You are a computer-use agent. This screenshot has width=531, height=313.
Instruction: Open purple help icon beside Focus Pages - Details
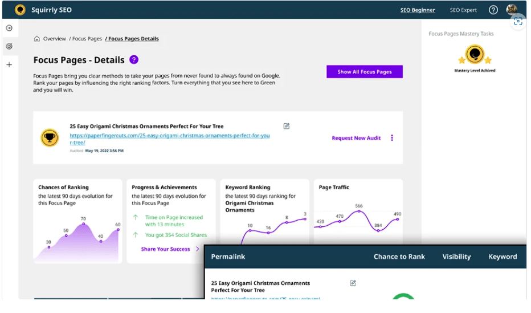click(x=134, y=60)
